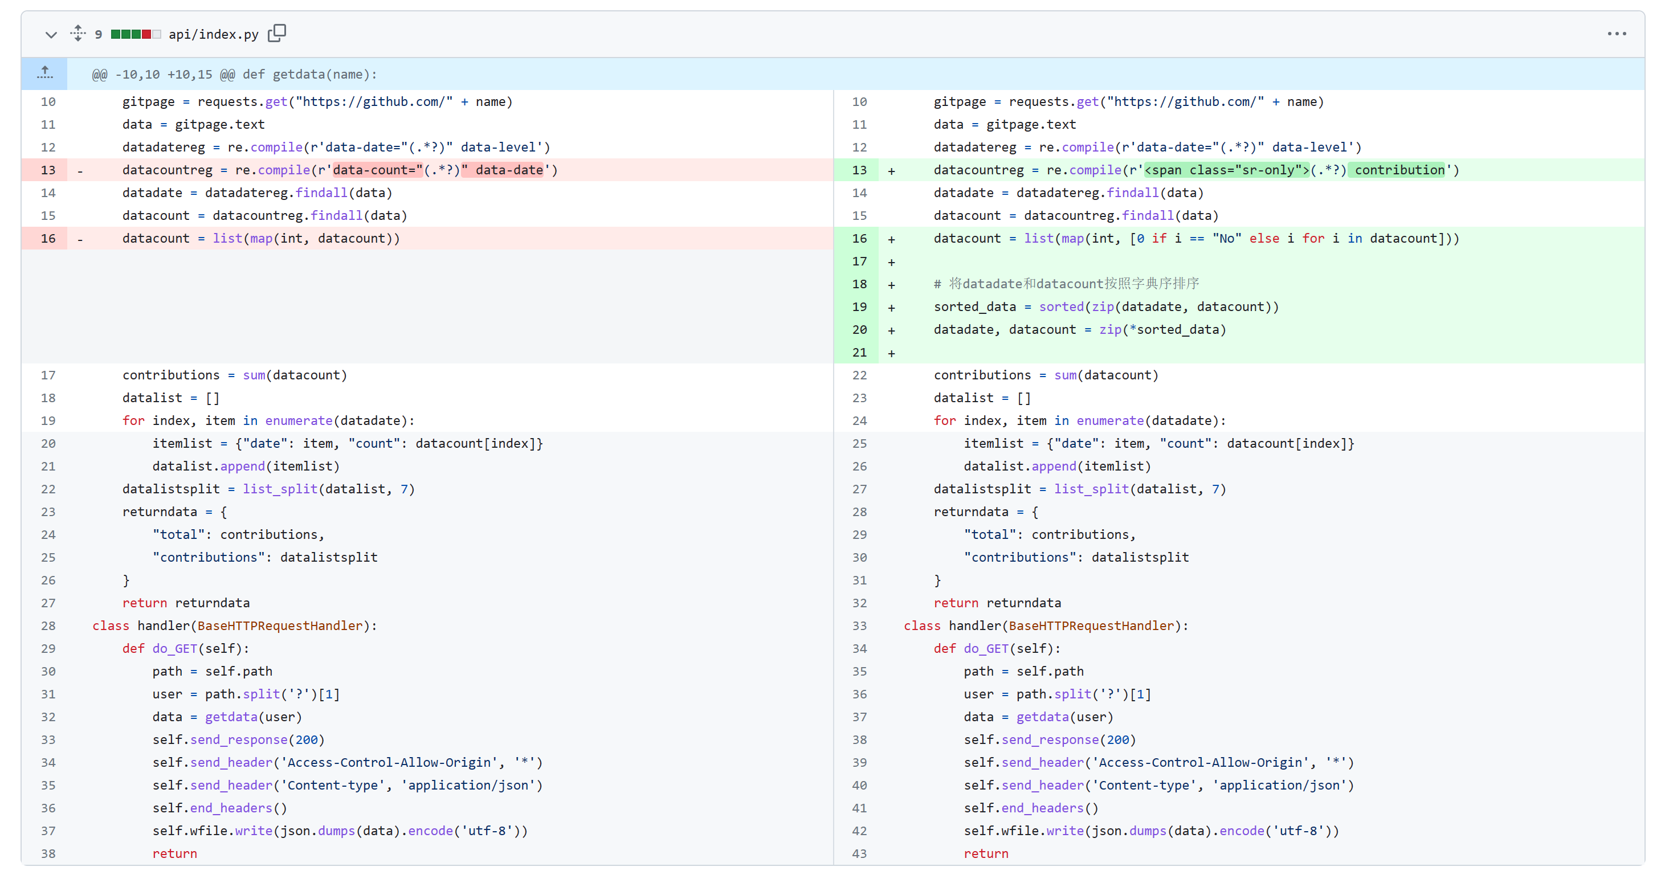Expand hidden lines above the hunk
The image size is (1669, 883).
coord(44,74)
